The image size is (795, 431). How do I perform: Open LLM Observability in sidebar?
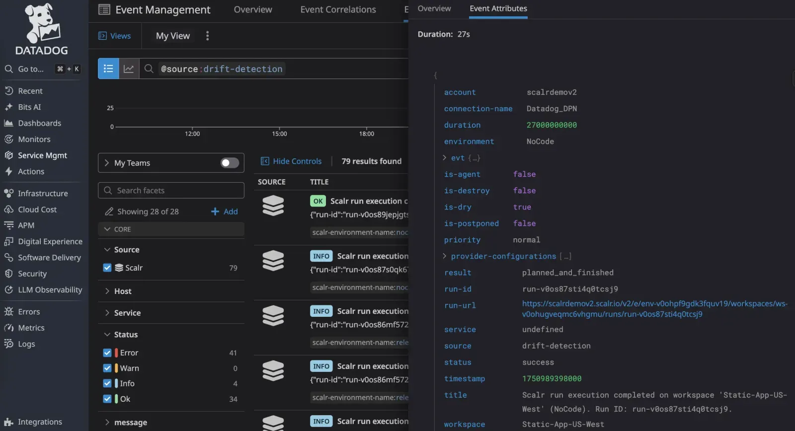(50, 289)
